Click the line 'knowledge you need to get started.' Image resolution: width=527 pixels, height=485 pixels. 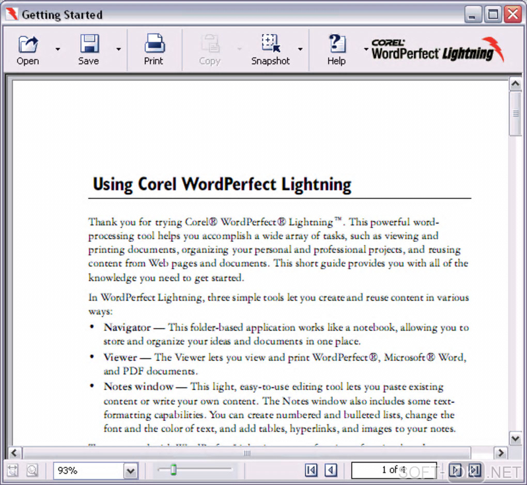pos(166,278)
